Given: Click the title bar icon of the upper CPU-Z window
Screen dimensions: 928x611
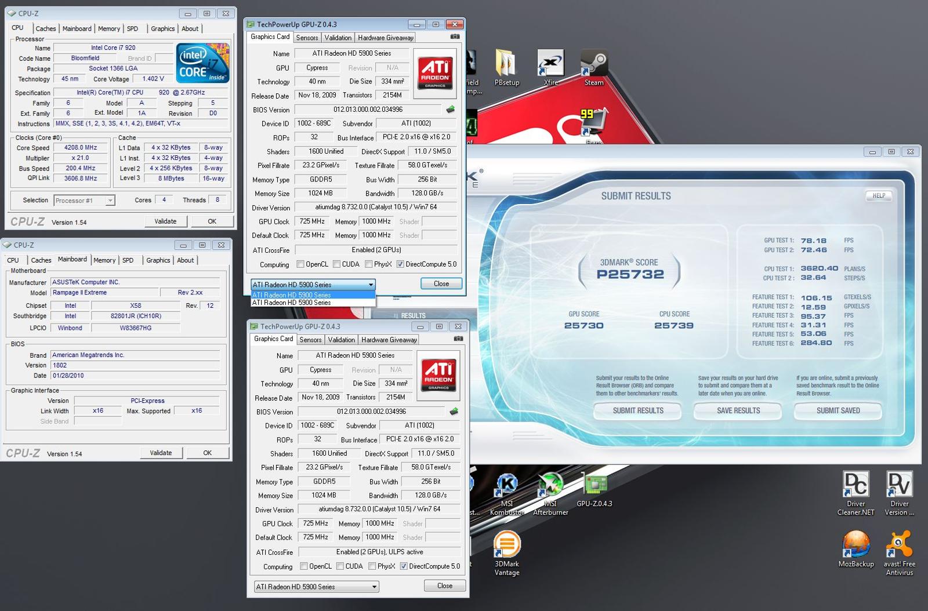Looking at the screenshot, I should (12, 13).
